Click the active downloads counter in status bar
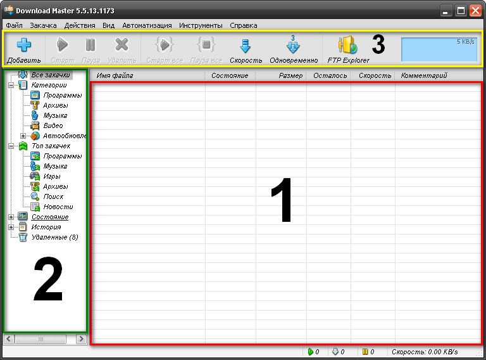The image size is (486, 360). (x=313, y=352)
